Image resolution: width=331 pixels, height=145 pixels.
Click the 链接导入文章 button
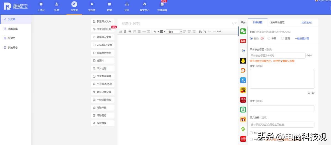pos(103,37)
